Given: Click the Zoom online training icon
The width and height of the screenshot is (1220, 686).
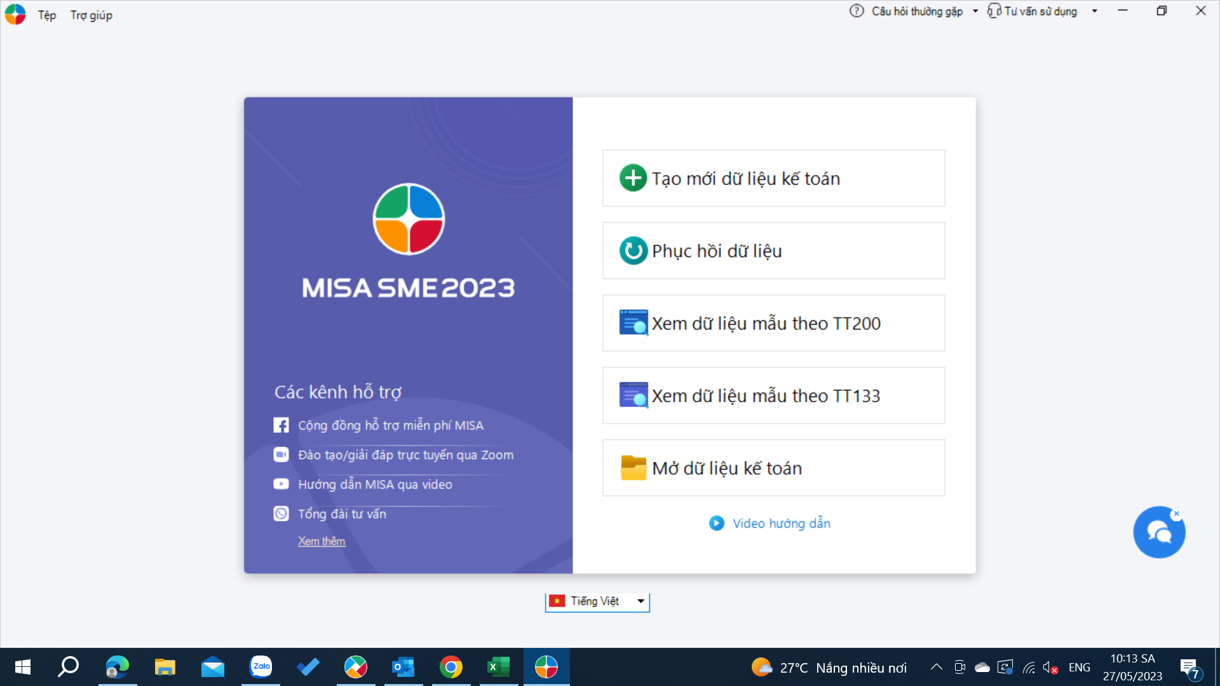Looking at the screenshot, I should point(281,455).
